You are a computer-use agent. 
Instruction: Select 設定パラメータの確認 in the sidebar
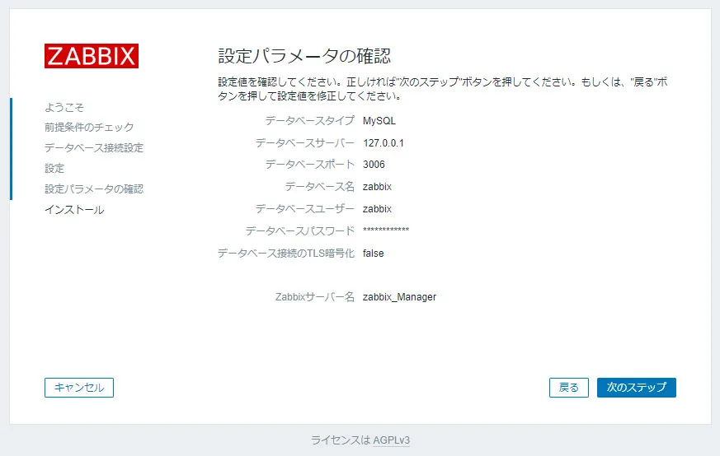coord(94,188)
